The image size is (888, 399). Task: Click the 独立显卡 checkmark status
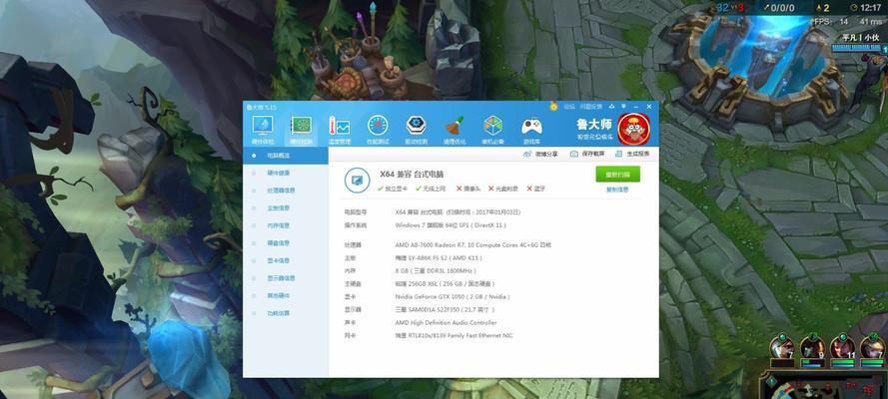click(x=393, y=189)
